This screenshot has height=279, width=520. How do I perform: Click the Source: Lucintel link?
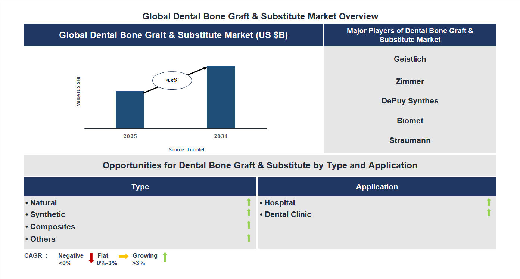(x=186, y=149)
